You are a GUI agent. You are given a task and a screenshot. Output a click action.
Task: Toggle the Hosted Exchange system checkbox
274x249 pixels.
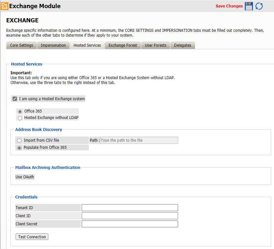click(15, 99)
